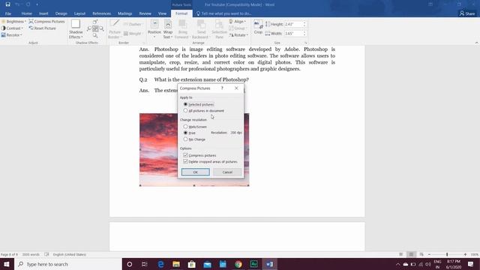Click the zoom in plus button
The height and width of the screenshot is (270, 480).
pos(465,254)
